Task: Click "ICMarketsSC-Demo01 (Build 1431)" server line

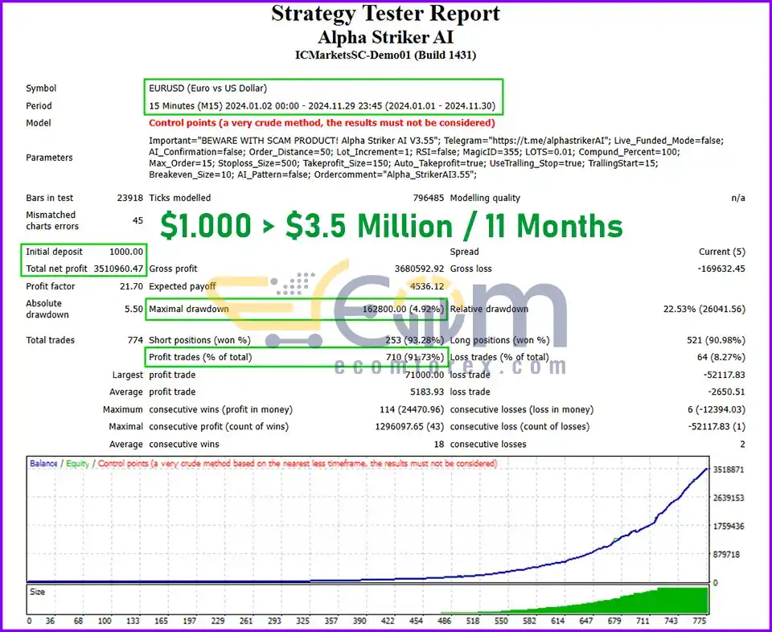Action: click(x=385, y=55)
